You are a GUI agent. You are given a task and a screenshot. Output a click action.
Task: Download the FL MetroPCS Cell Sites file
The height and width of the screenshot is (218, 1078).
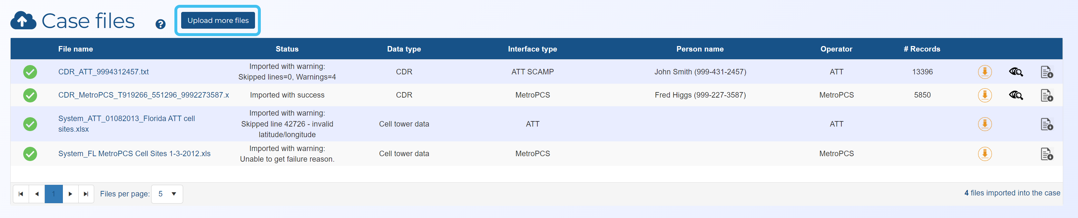click(x=984, y=154)
